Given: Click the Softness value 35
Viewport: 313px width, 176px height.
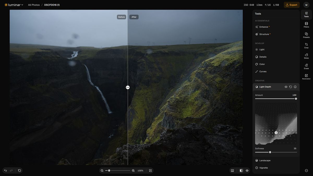Looking at the screenshot, I should tap(295, 149).
